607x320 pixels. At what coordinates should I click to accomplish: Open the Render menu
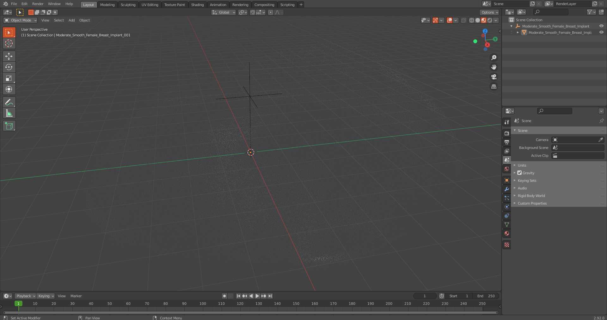38,4
